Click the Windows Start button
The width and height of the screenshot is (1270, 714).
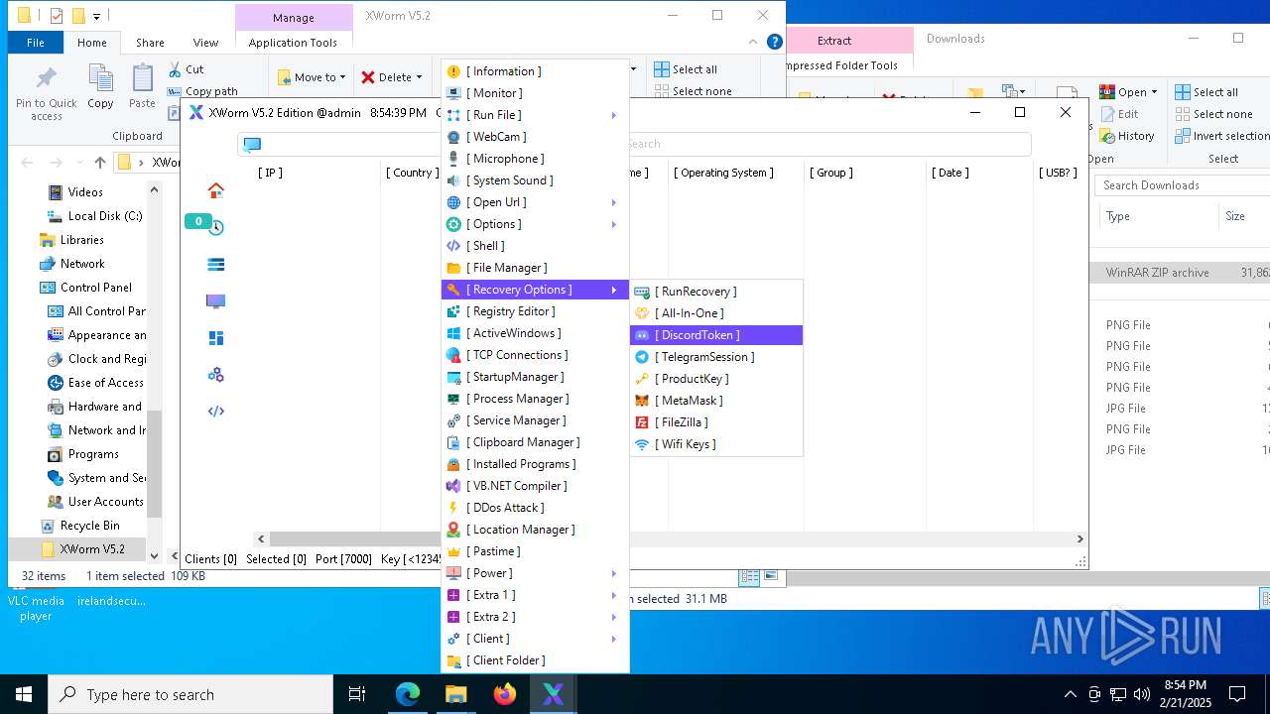[x=24, y=694]
